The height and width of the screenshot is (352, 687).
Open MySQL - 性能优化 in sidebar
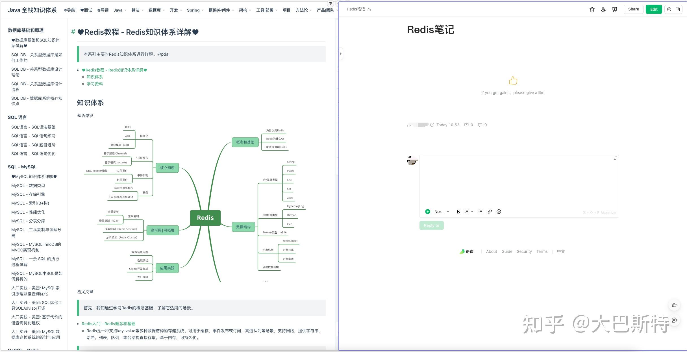tap(28, 212)
